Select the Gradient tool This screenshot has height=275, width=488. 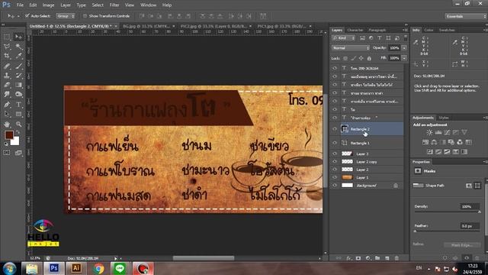[x=18, y=85]
